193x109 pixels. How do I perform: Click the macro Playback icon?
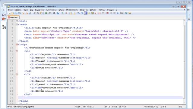(115, 13)
